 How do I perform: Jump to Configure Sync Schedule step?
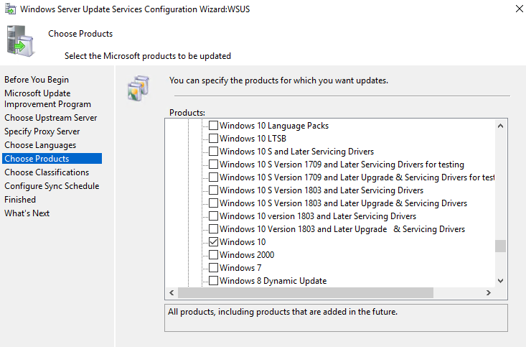pyautogui.click(x=52, y=186)
